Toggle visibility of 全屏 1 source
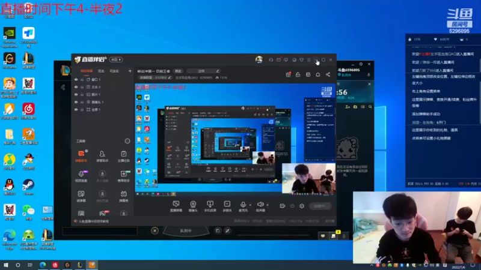The image size is (481, 270). pyautogui.click(x=76, y=109)
